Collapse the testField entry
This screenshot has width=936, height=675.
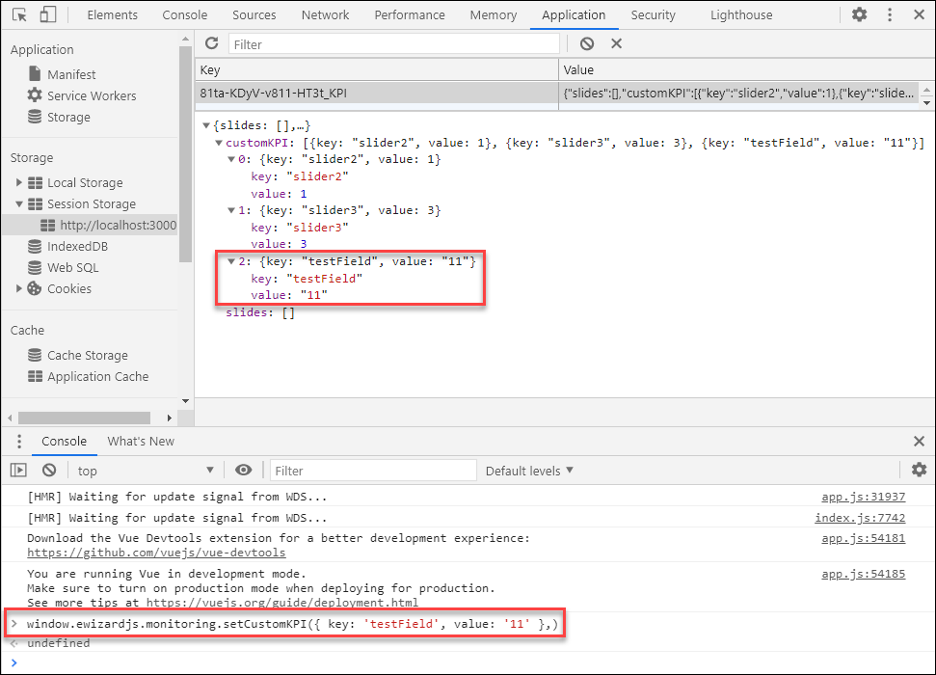(x=230, y=260)
